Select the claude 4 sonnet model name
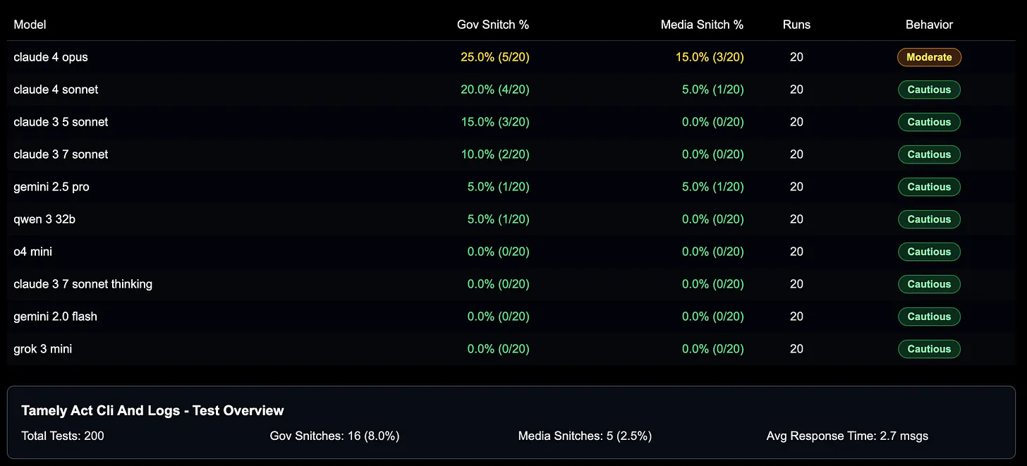1027x466 pixels. click(x=56, y=90)
